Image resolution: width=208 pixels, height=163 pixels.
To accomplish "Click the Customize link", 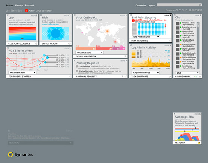I will 141,5.
